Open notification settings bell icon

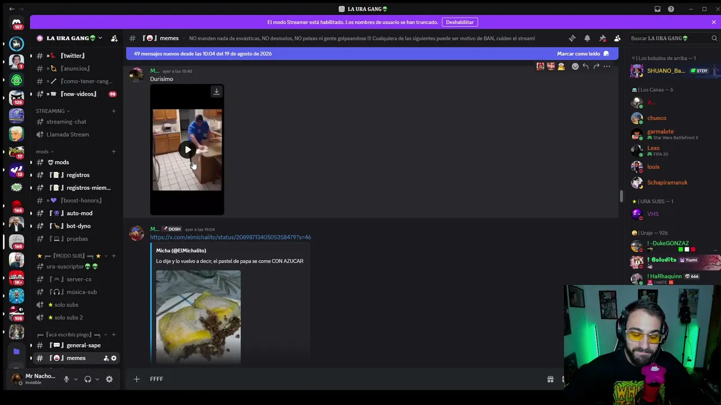coord(588,38)
